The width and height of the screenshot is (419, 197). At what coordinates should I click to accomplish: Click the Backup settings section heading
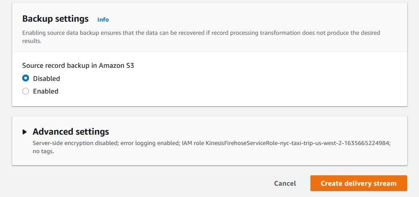[x=55, y=19]
